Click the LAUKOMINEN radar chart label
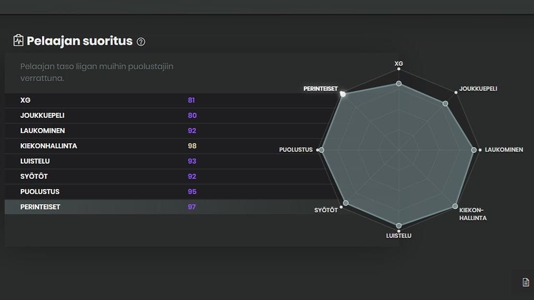The height and width of the screenshot is (300, 534). pos(504,150)
